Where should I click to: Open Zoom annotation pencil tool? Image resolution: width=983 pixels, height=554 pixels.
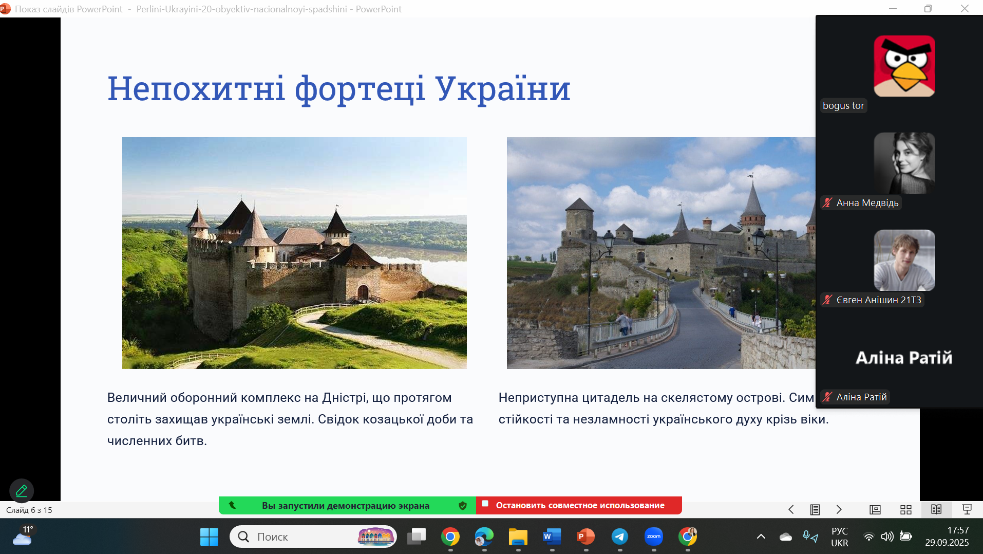[22, 491]
